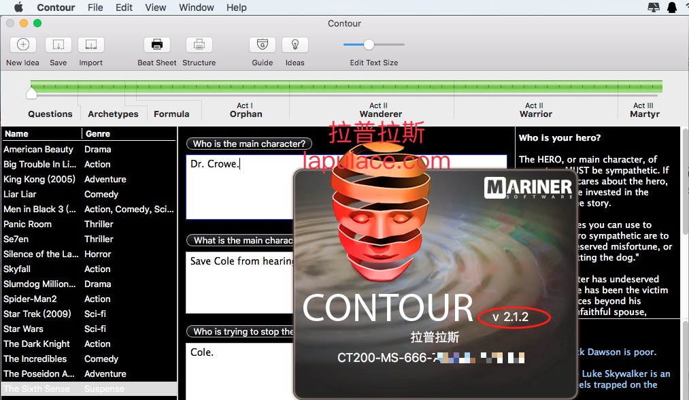The height and width of the screenshot is (400, 689).
Task: Click the green story timeline bar
Action: pyautogui.click(x=346, y=86)
